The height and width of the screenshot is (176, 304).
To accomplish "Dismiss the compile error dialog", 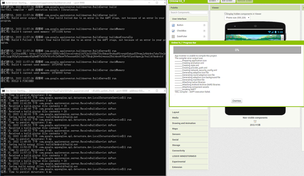I will coord(236,100).
